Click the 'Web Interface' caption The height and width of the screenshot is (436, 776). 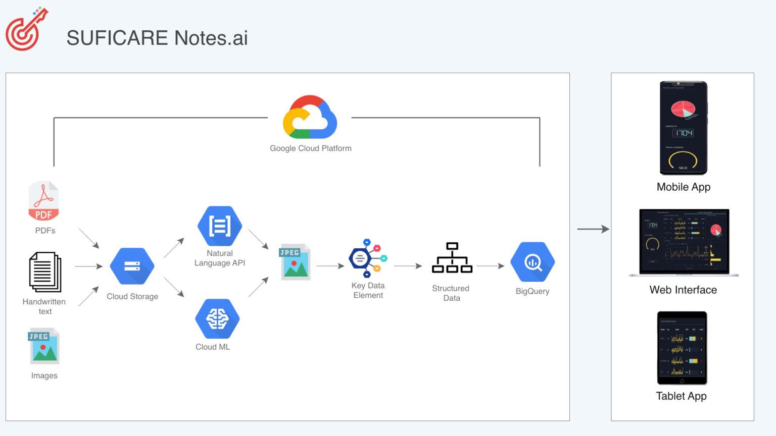(x=683, y=290)
